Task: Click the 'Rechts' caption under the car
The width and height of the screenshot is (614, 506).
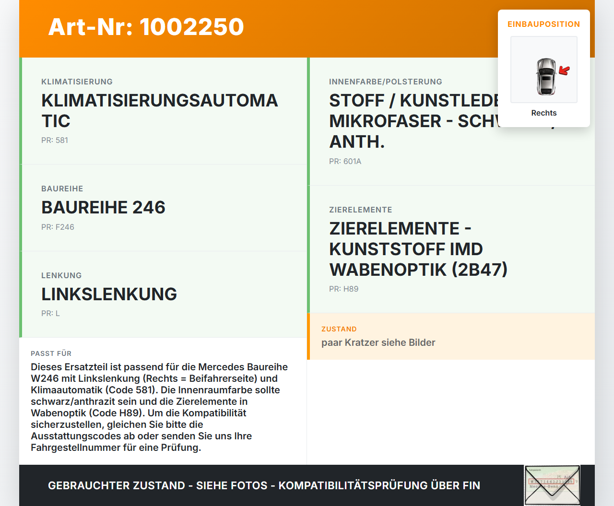Action: click(x=544, y=113)
